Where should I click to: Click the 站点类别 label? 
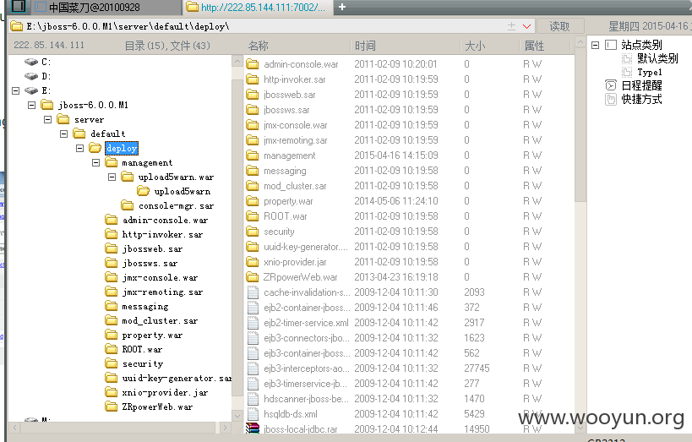(641, 45)
